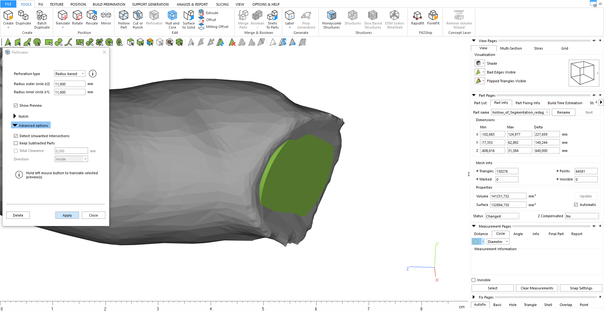
Task: Click the Surface to Solid icon
Action: [189, 15]
